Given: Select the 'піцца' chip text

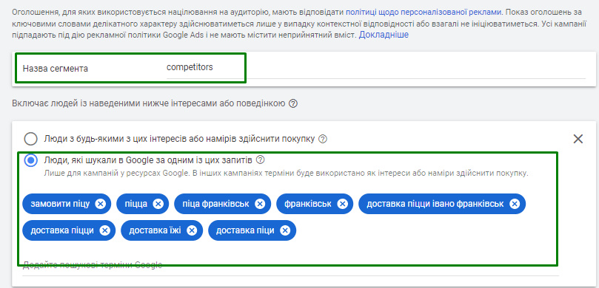Looking at the screenshot, I should [136, 204].
